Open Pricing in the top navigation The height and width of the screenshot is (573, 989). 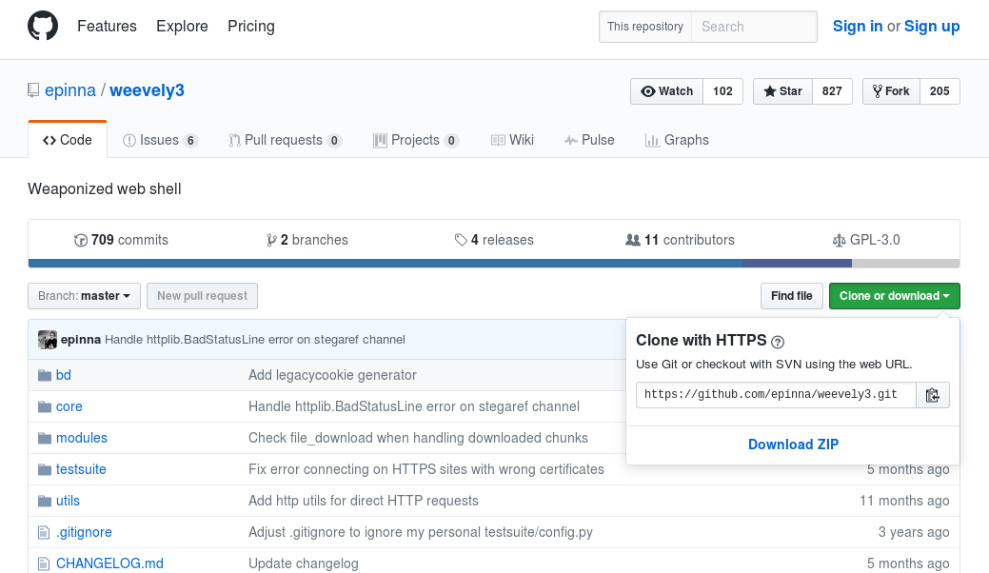(x=251, y=27)
